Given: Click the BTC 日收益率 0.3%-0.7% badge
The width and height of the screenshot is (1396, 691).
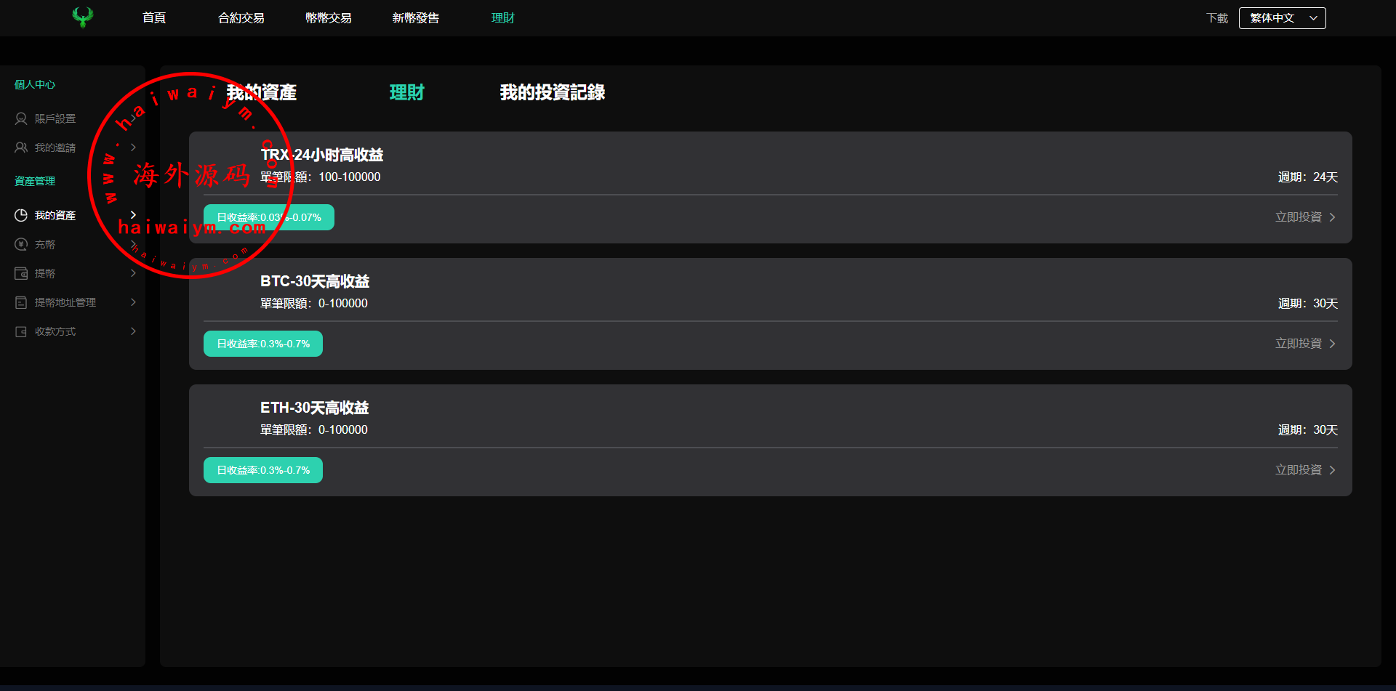Looking at the screenshot, I should (x=263, y=344).
